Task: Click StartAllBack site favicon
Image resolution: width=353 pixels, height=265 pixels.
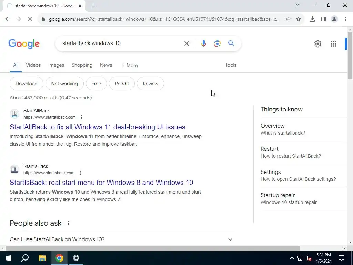Action: 14,114
